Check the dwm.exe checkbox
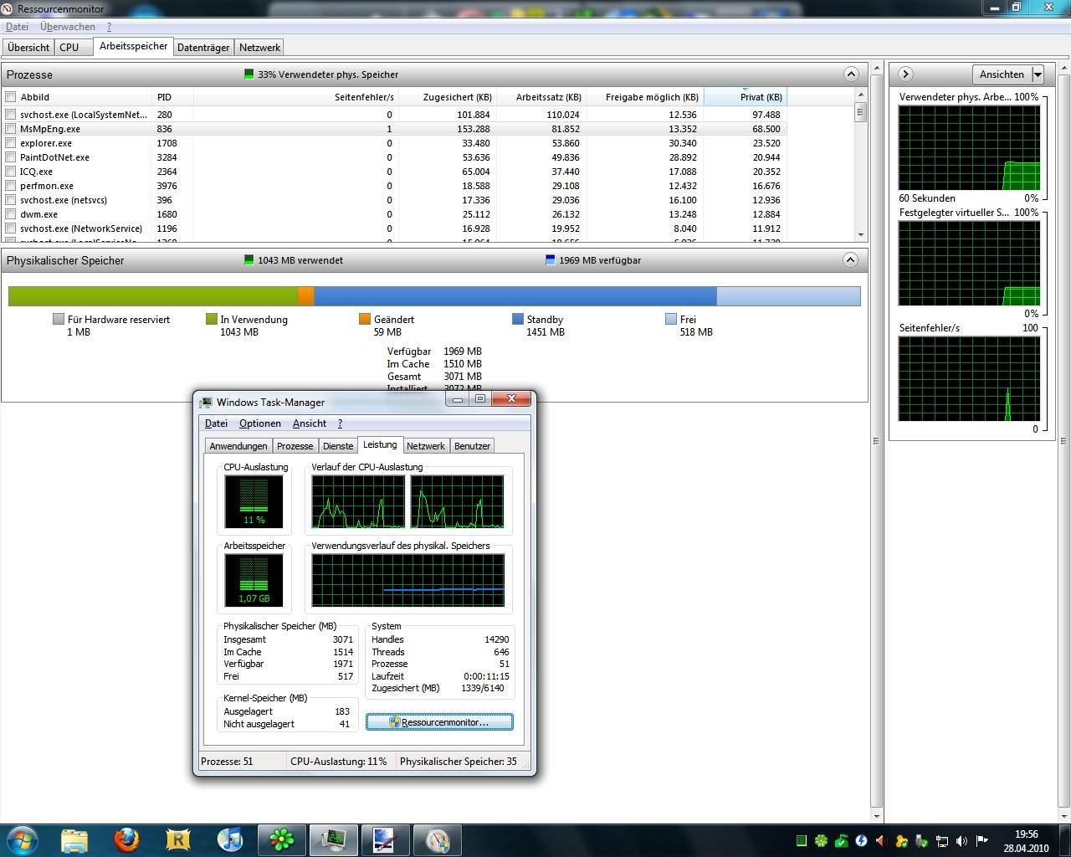 [11, 214]
